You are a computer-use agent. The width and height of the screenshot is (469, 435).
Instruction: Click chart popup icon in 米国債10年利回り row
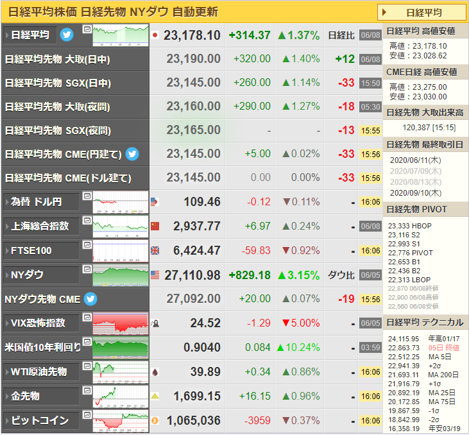coord(87,342)
